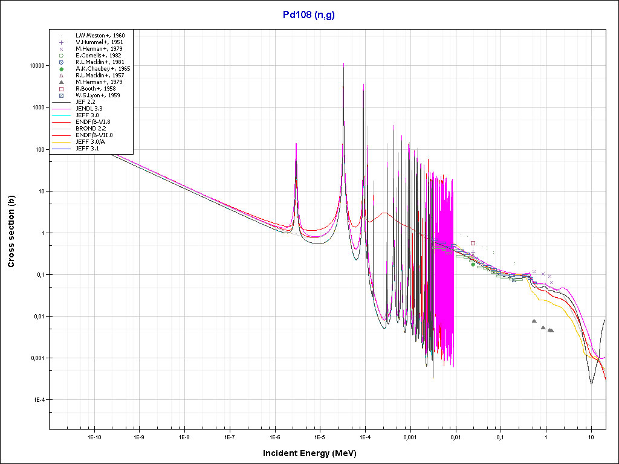The height and width of the screenshot is (464, 619).
Task: Click the 10000 tick label on y-axis
Action: point(36,65)
